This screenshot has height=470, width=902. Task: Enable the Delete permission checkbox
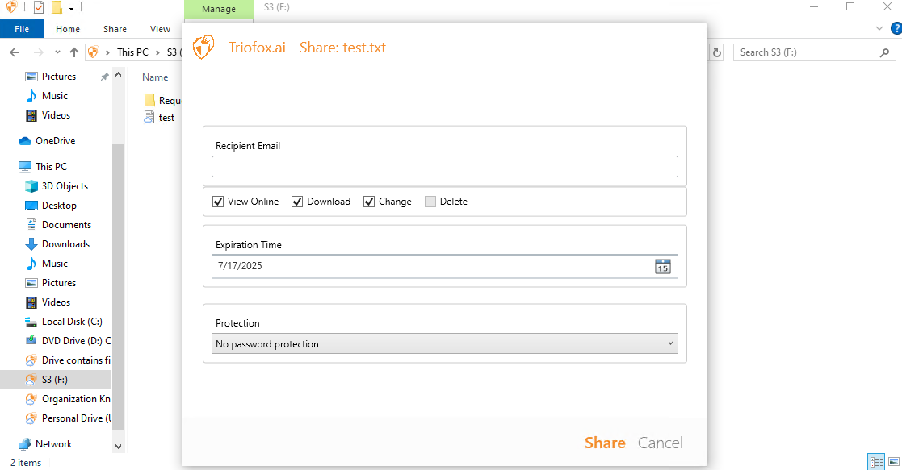click(x=430, y=202)
